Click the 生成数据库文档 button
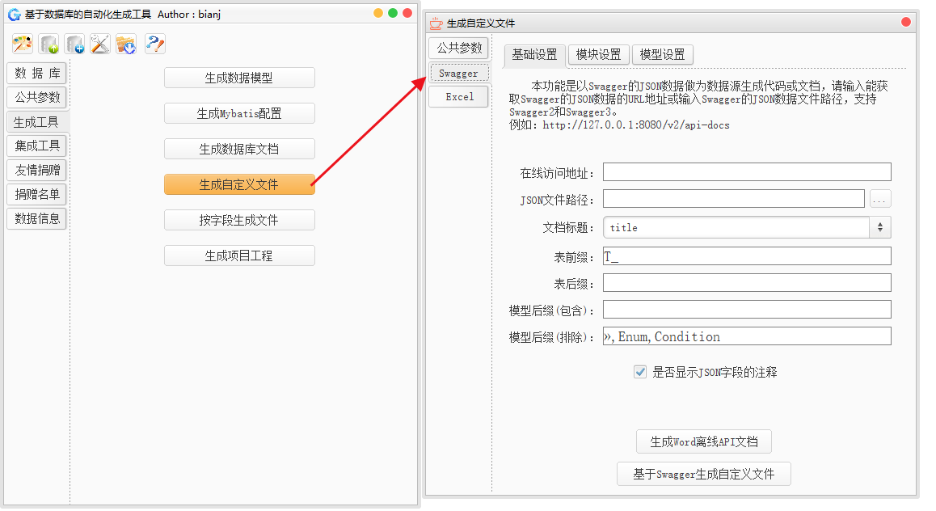Image resolution: width=936 pixels, height=511 pixels. pos(239,150)
